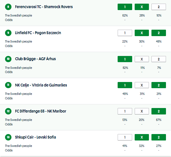Select home win 1 for FC Differdange 03
The height and width of the screenshot is (157, 171).
(125, 111)
